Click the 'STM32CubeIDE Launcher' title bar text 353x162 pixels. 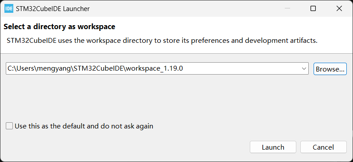[53, 9]
